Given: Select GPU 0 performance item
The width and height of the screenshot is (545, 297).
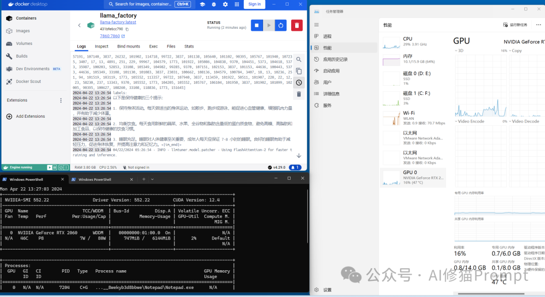Looking at the screenshot, I should tap(413, 177).
